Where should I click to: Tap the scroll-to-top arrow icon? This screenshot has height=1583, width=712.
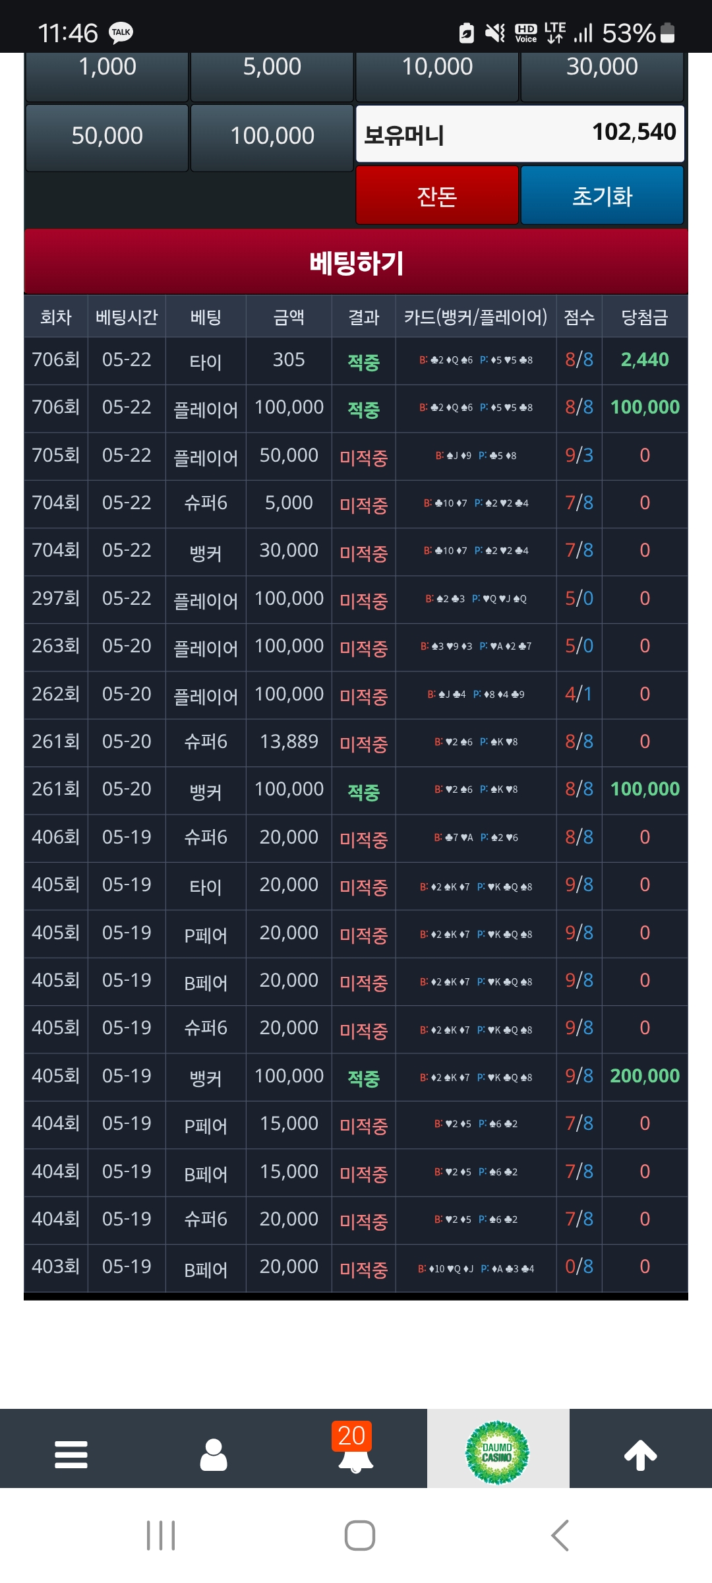pos(641,1454)
